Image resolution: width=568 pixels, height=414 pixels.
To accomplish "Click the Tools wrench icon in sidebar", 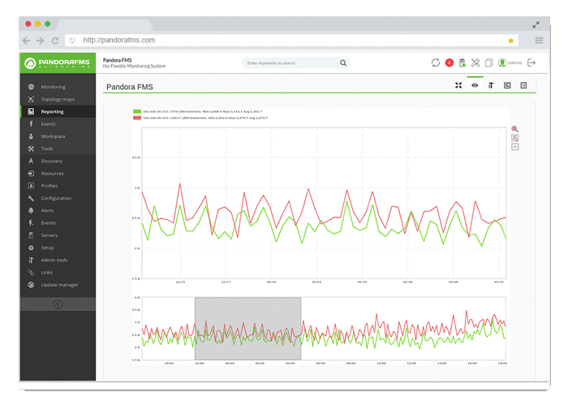I will click(x=31, y=149).
